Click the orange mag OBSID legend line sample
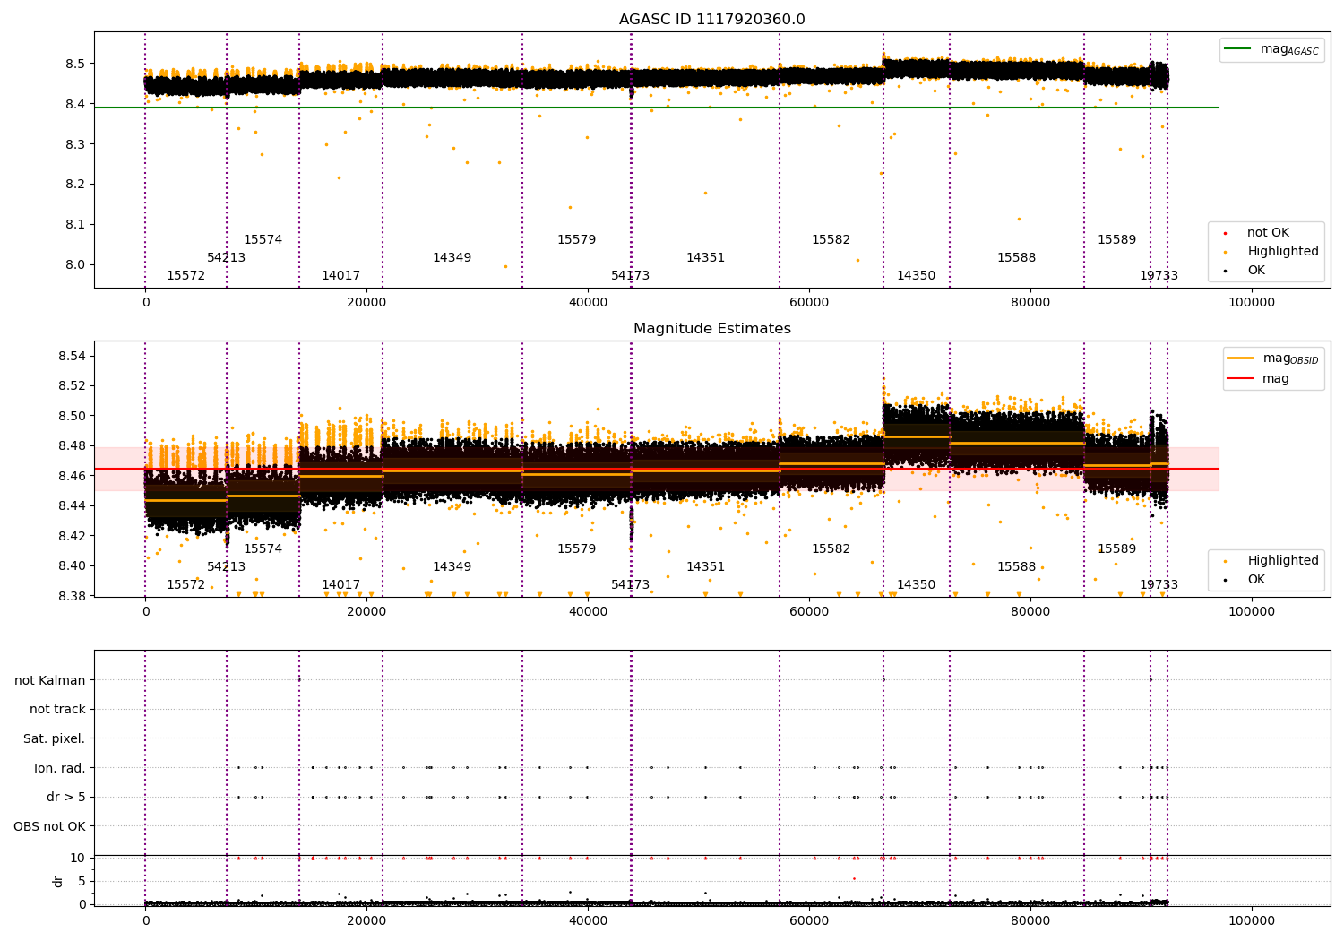This screenshot has width=1344, height=941. pyautogui.click(x=1241, y=358)
